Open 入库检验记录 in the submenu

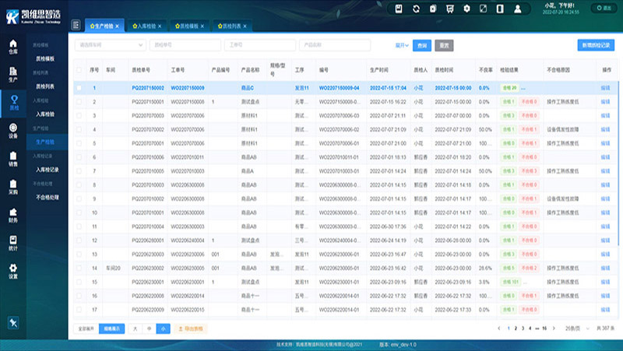(48, 170)
